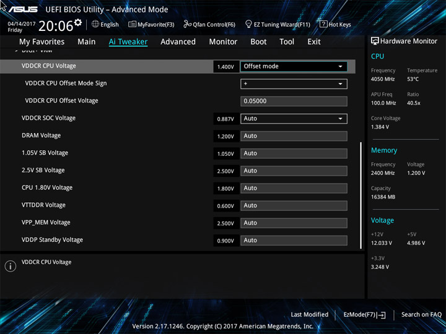
Task: Click the ASUS logo
Action: click(x=23, y=9)
